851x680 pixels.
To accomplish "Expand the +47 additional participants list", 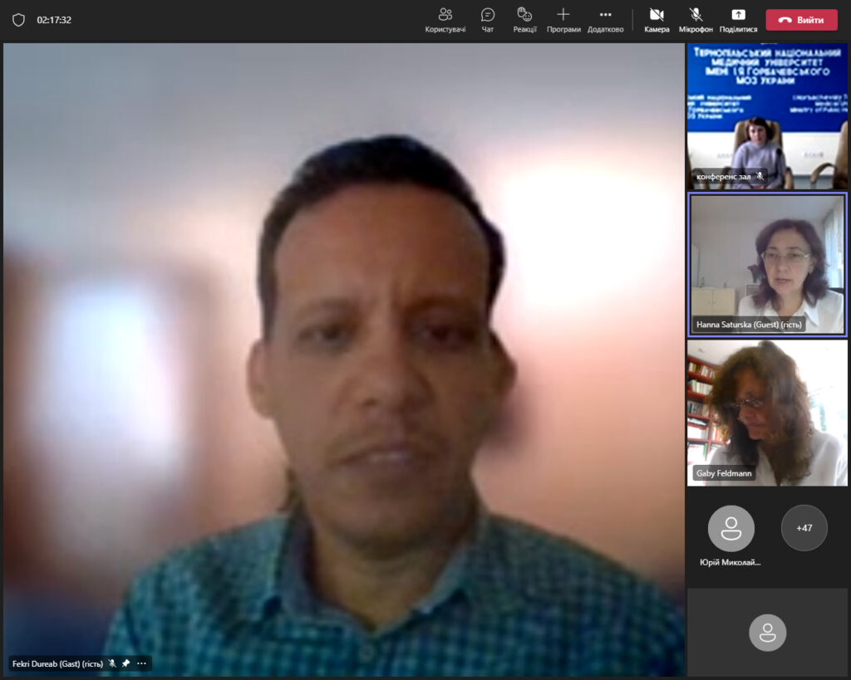I will (x=804, y=528).
